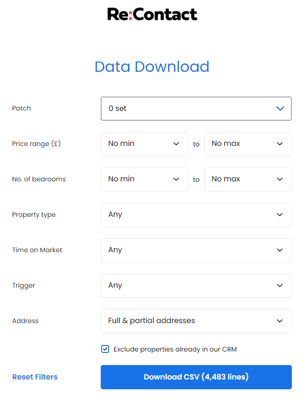Uncheck Exclude properties already in our CRM

(x=105, y=349)
